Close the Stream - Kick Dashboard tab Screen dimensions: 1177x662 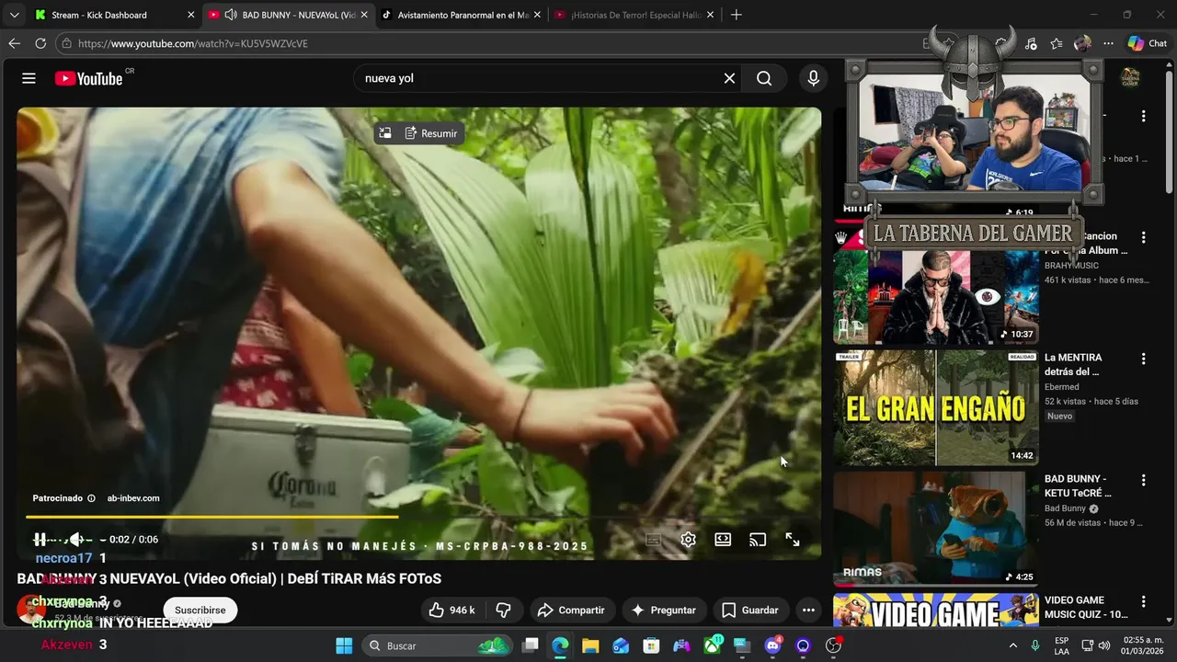coord(190,15)
